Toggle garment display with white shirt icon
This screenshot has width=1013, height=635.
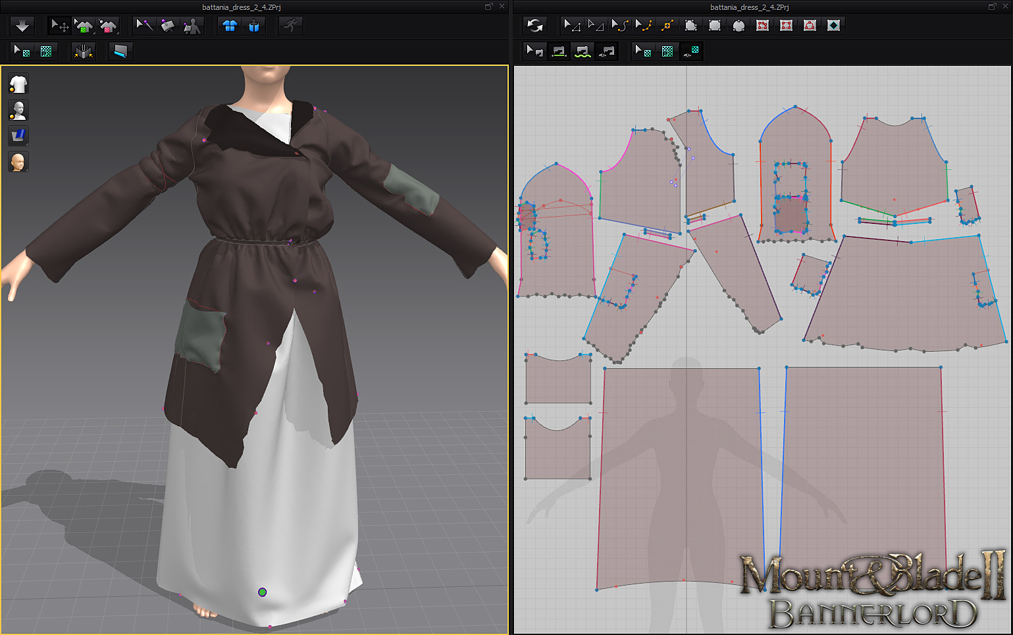18,84
